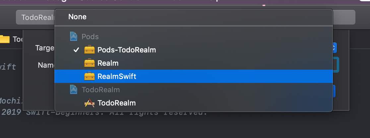Click the Realm framework toolbox icon

[x=90, y=63]
